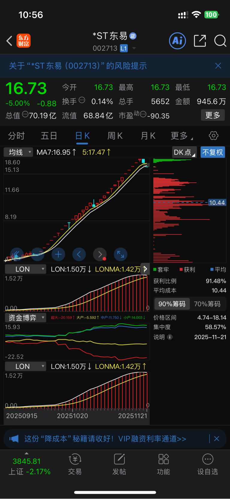Screen dimensions: 230x499
Task: Select the 90%筹码 option
Action: (x=172, y=304)
